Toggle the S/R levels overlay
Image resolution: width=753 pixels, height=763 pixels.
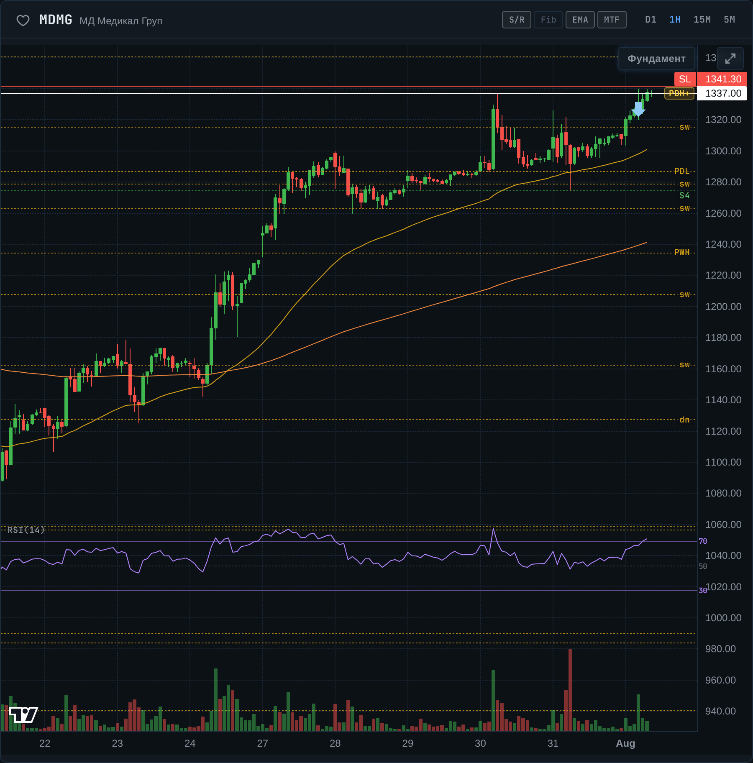pos(517,20)
